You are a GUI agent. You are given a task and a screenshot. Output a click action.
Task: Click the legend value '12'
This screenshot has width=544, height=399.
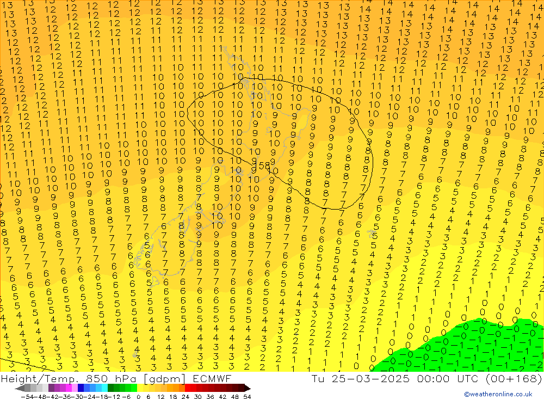click(160, 397)
